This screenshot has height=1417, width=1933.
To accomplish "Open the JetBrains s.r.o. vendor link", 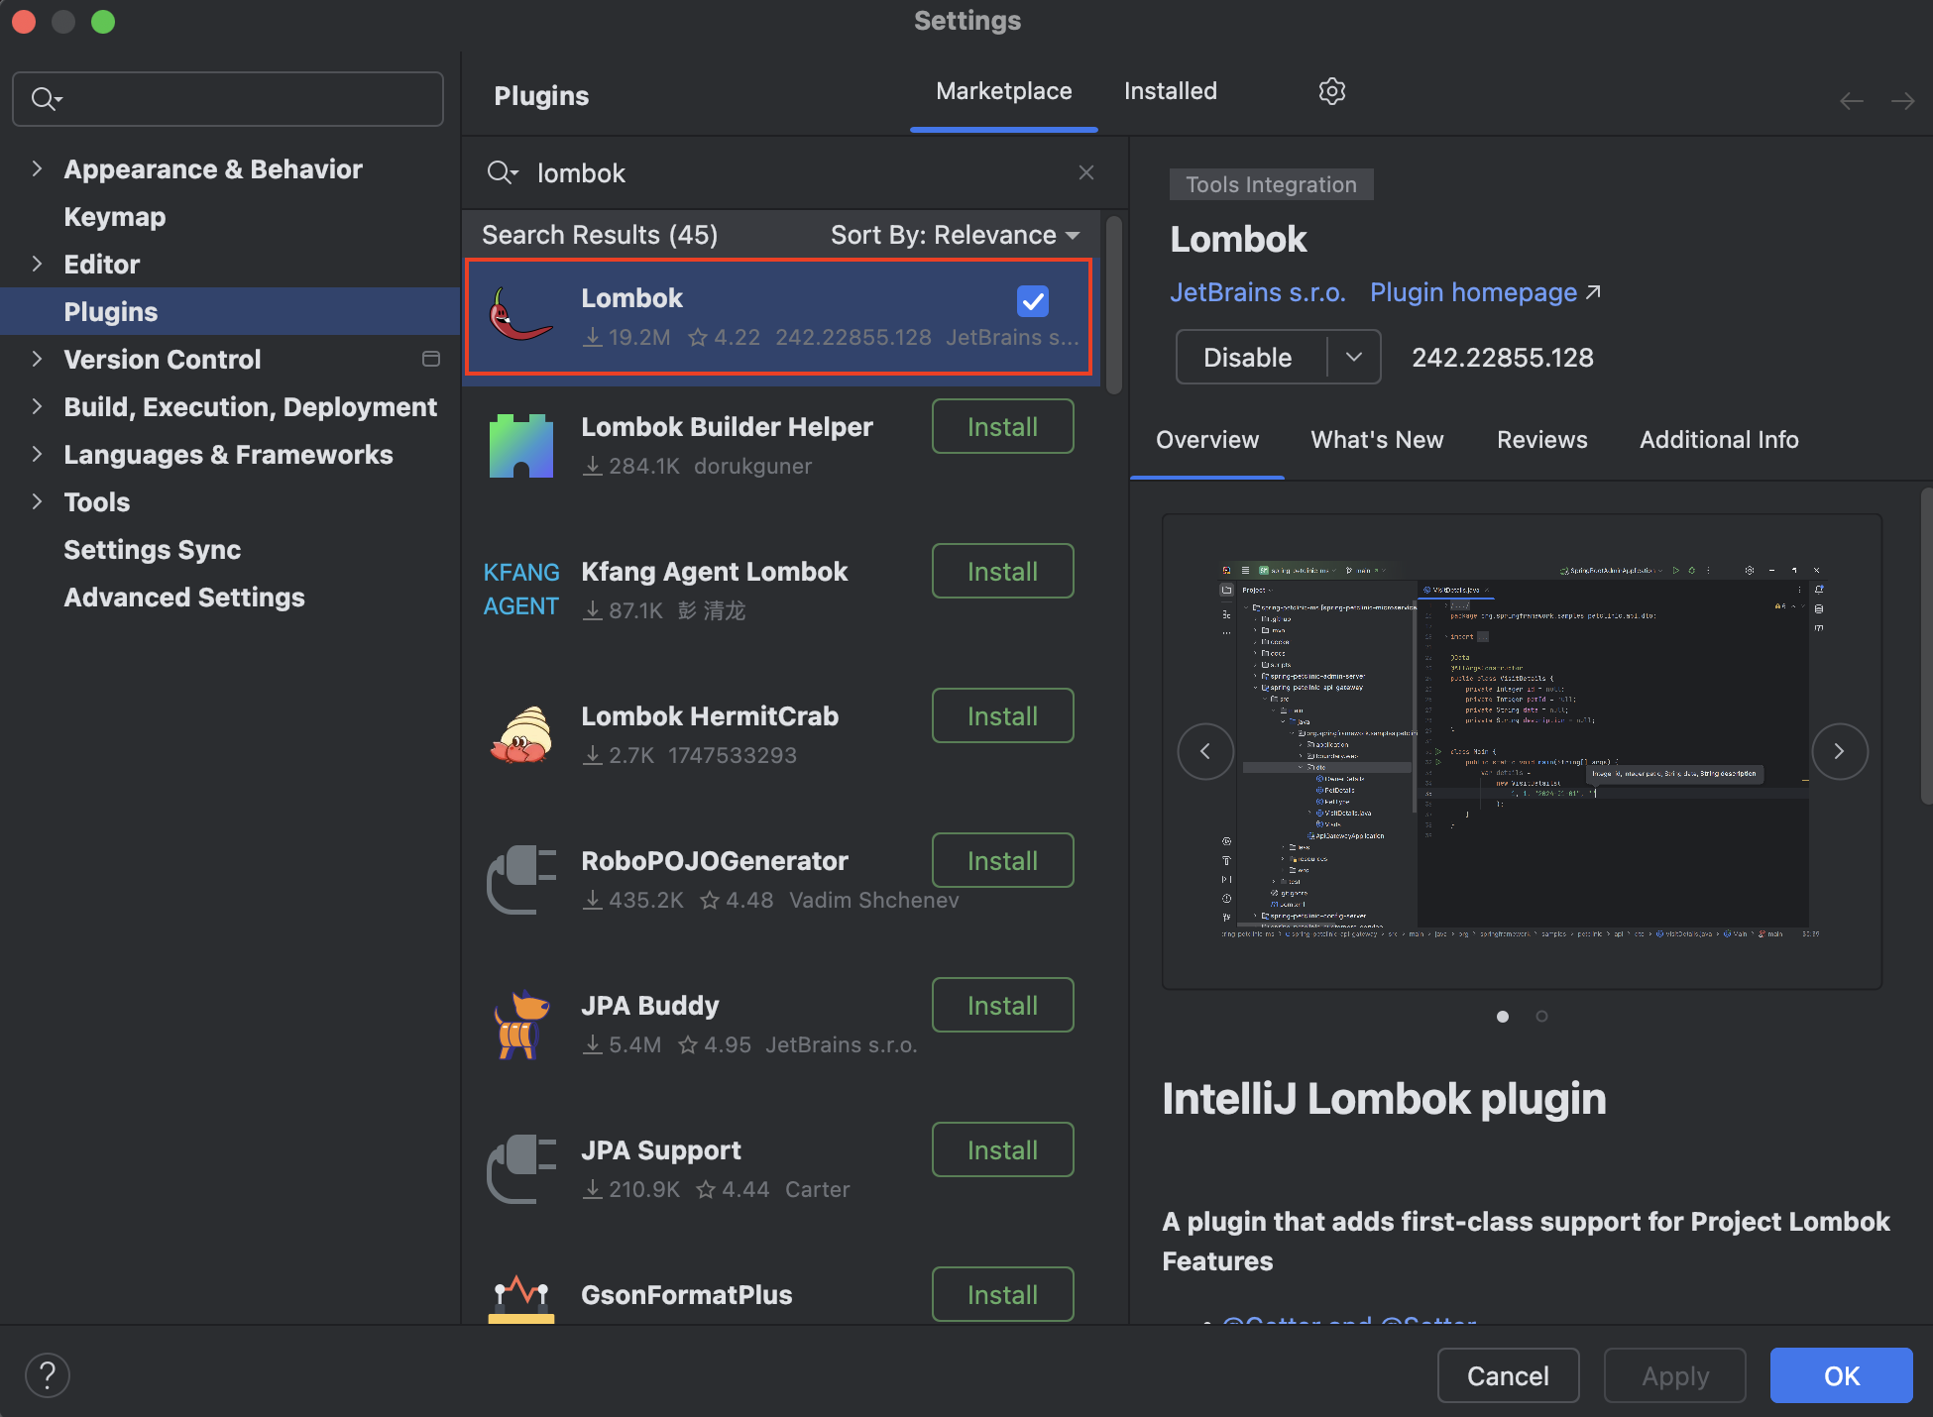I will point(1257,292).
